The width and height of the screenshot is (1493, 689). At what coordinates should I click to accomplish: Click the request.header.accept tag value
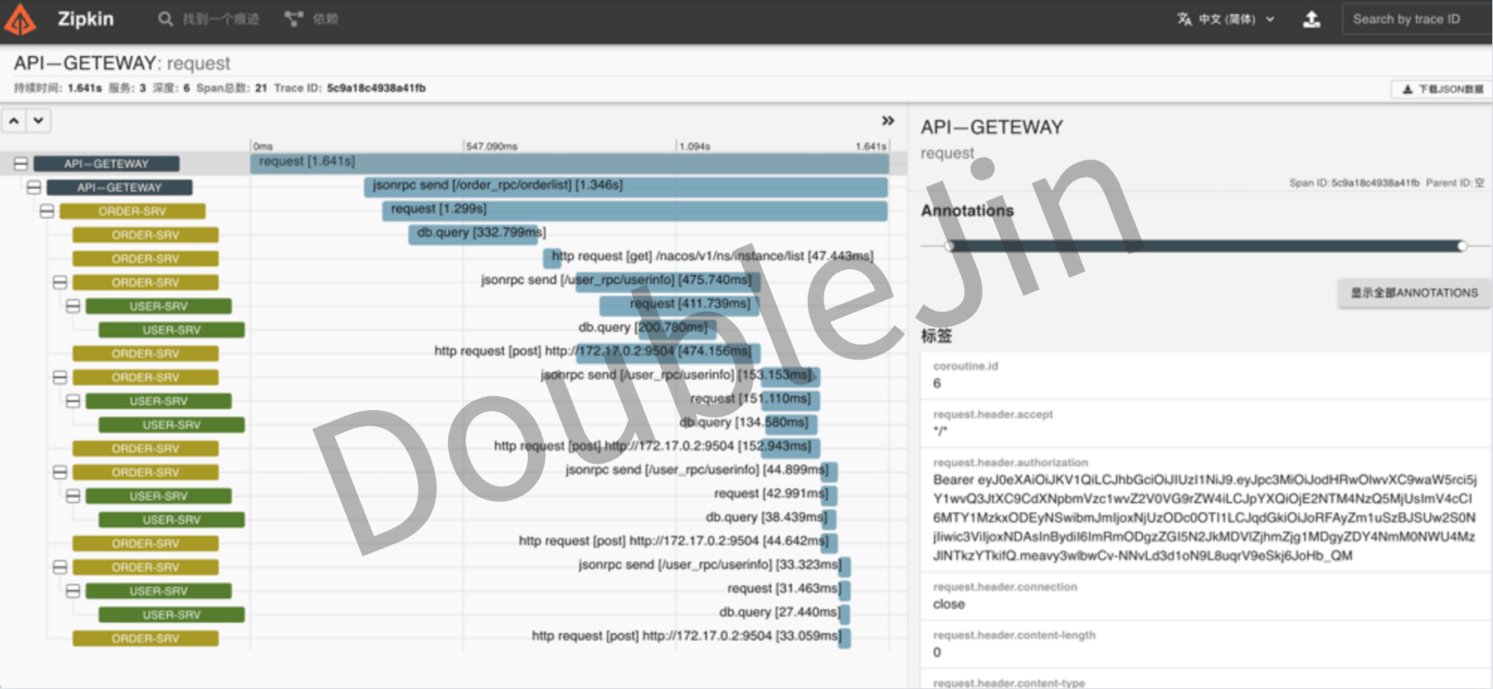click(940, 432)
